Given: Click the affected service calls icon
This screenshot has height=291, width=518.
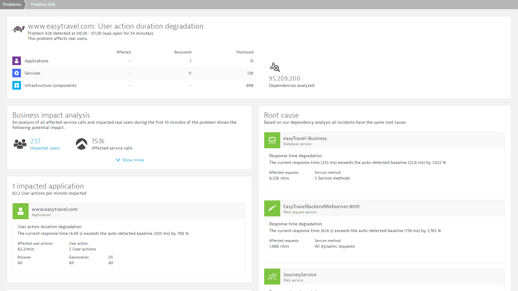Looking at the screenshot, I should point(82,144).
